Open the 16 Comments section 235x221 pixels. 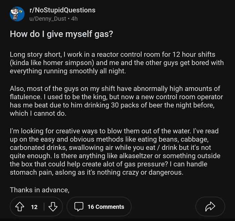coord(106,207)
